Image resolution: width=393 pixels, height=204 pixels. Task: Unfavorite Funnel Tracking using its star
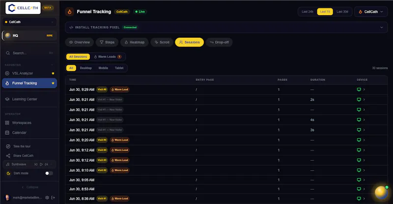tap(53, 83)
